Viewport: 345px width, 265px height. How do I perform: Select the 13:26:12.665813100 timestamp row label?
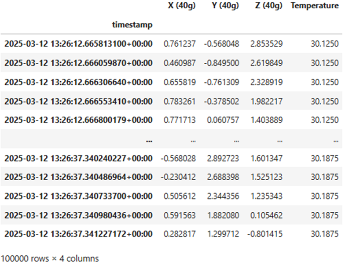[x=78, y=44]
